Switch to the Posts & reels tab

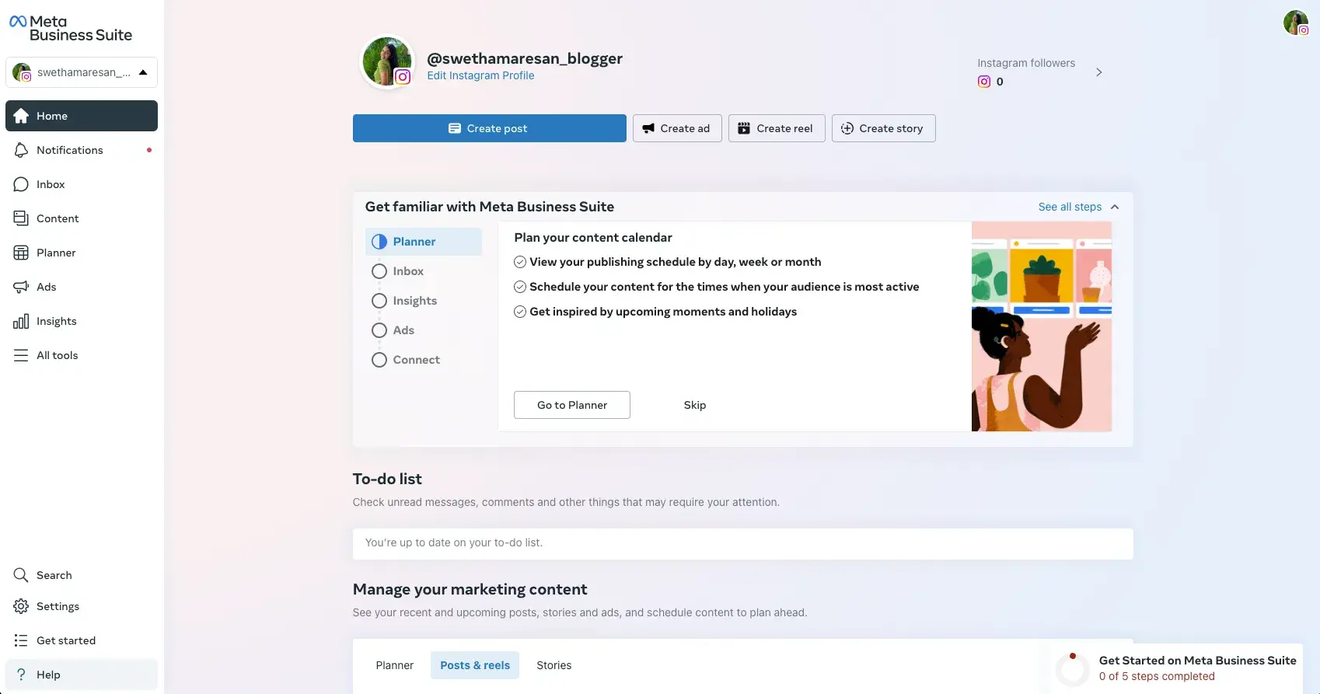point(475,665)
